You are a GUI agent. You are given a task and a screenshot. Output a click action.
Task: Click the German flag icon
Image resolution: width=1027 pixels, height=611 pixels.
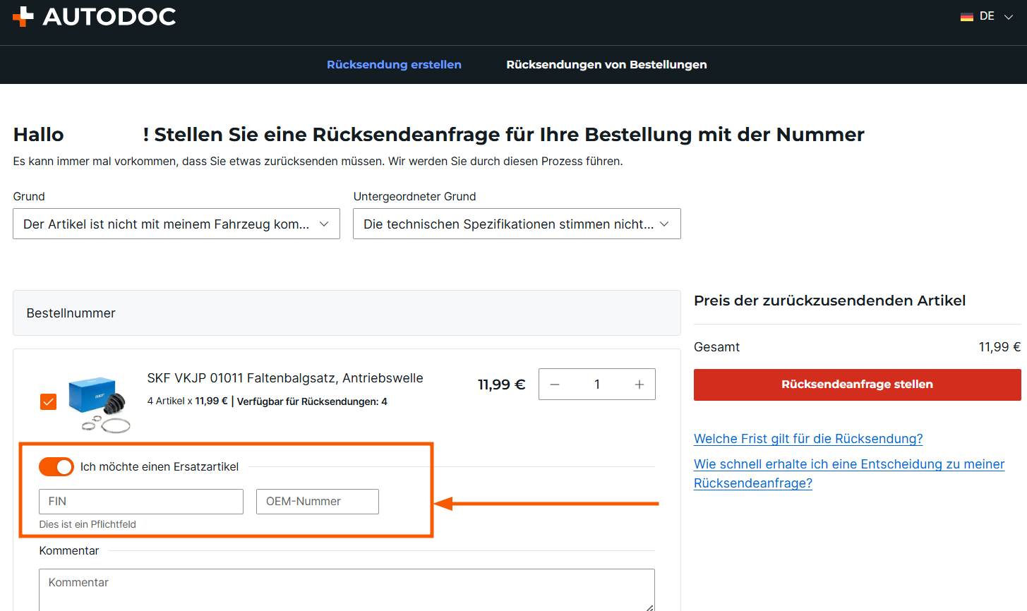coord(966,17)
